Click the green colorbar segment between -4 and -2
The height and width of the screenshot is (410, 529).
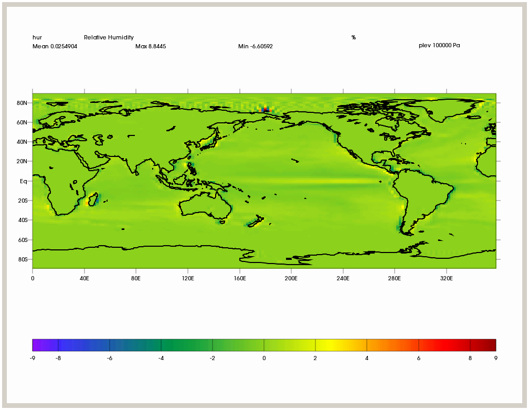(x=186, y=345)
